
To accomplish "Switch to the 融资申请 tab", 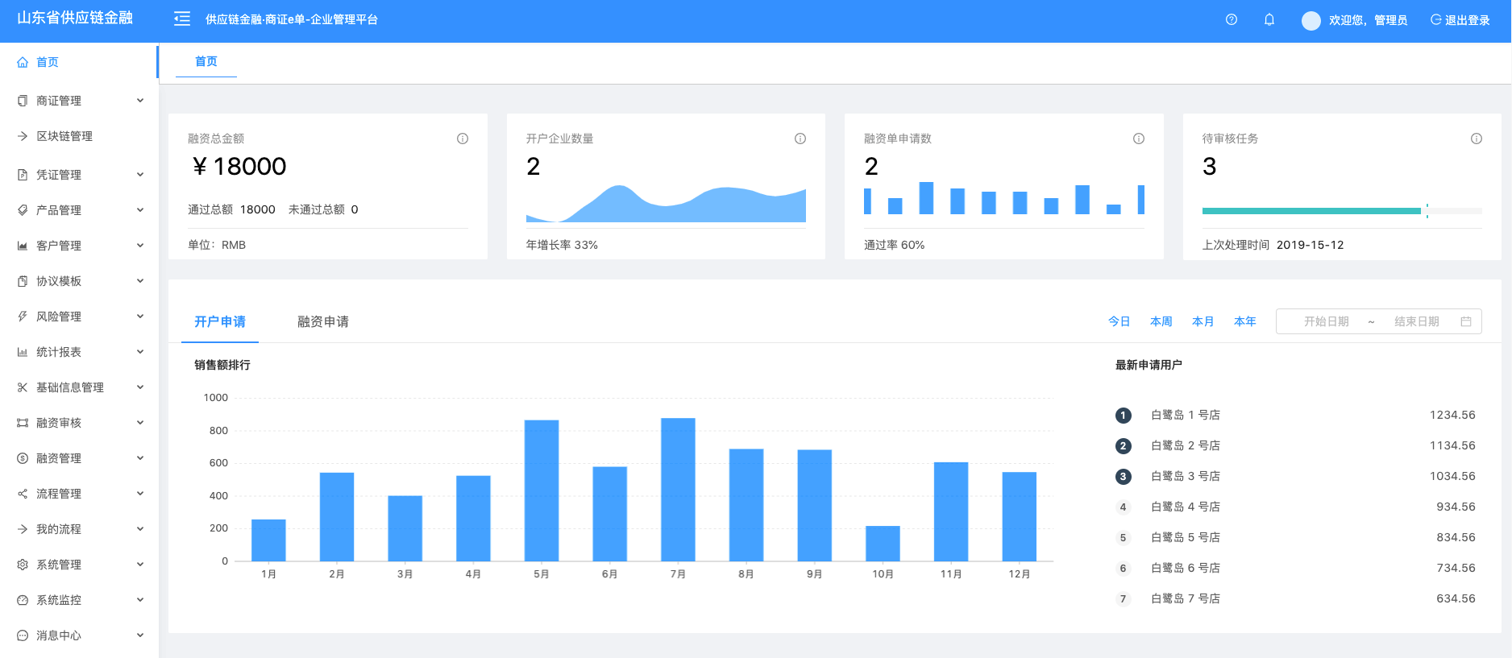I will (x=322, y=321).
